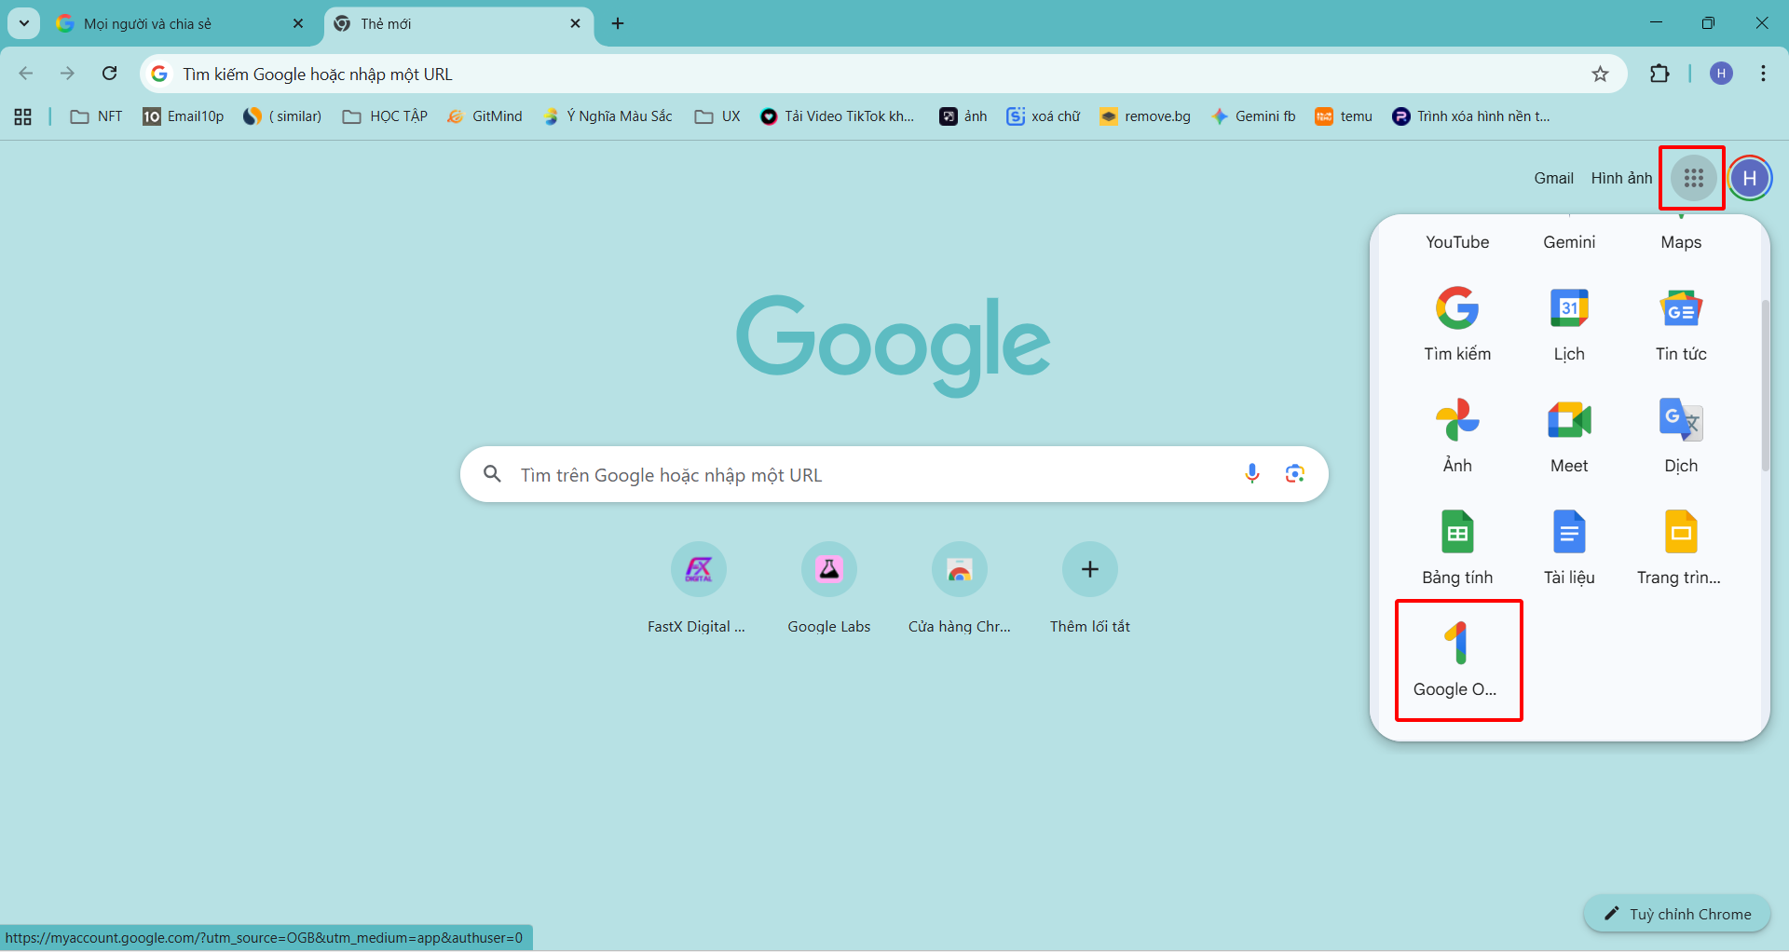Open the Google apps grid launcher

coord(1693,178)
